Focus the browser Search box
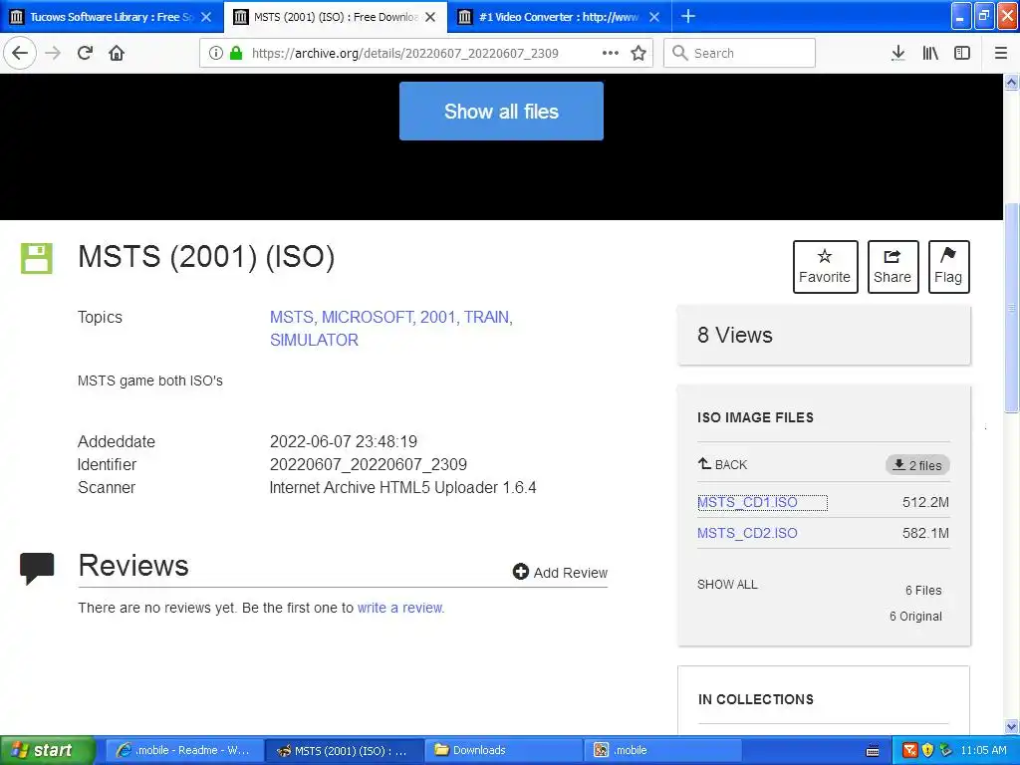This screenshot has width=1020, height=765. tap(740, 53)
